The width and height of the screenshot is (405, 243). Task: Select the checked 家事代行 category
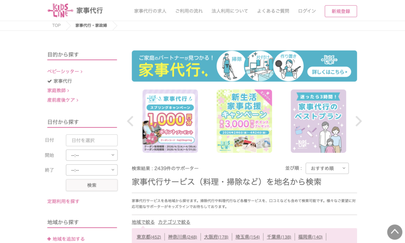click(60, 81)
